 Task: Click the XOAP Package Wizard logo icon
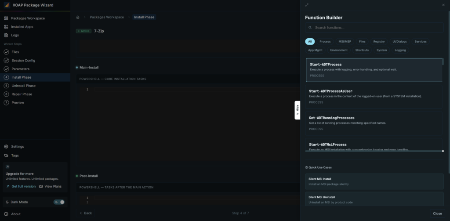(7, 5)
